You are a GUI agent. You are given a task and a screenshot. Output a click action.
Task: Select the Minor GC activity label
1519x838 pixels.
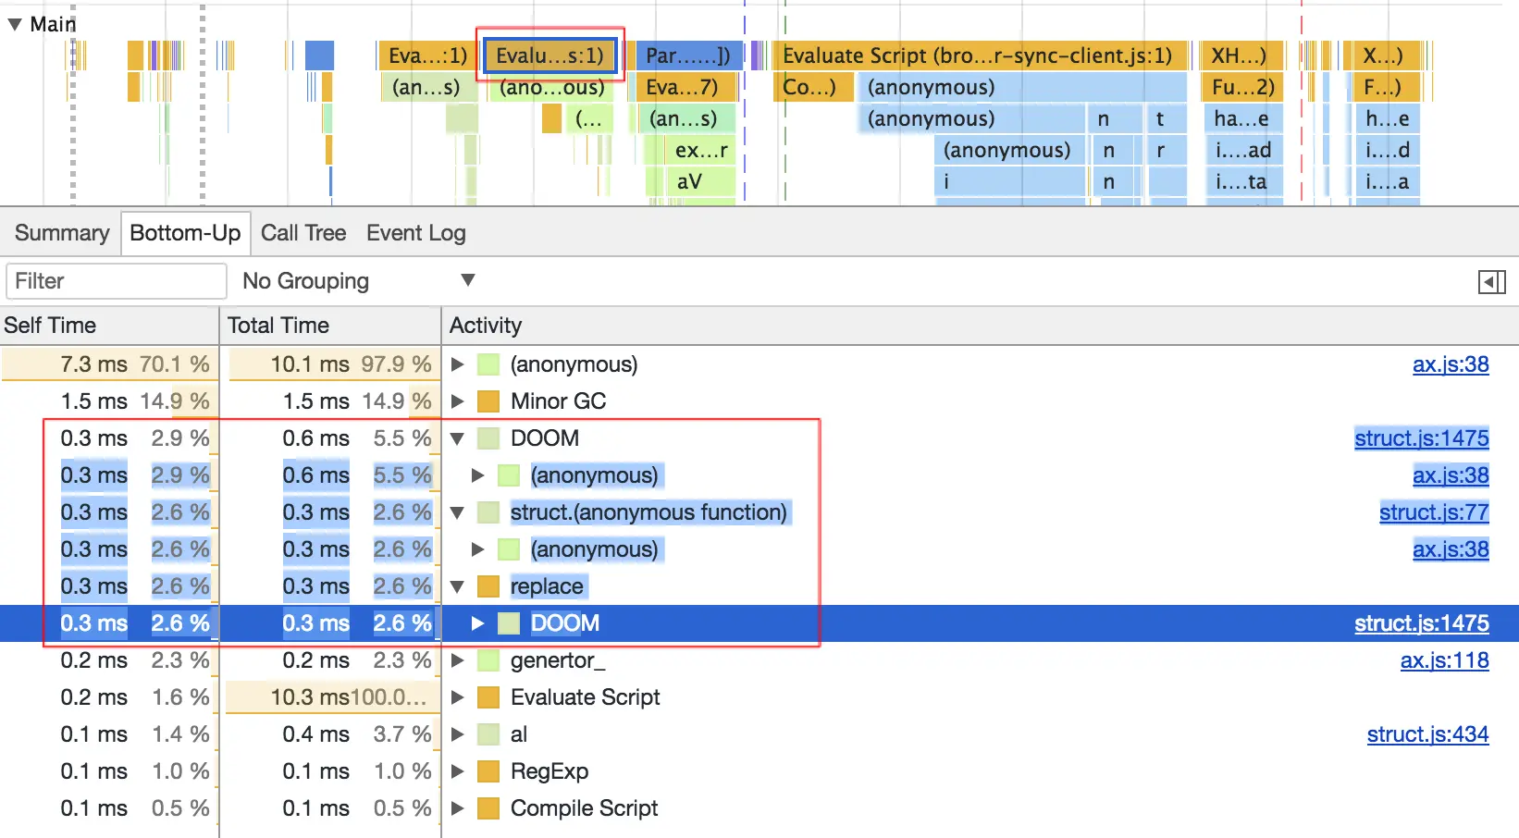[x=558, y=401]
